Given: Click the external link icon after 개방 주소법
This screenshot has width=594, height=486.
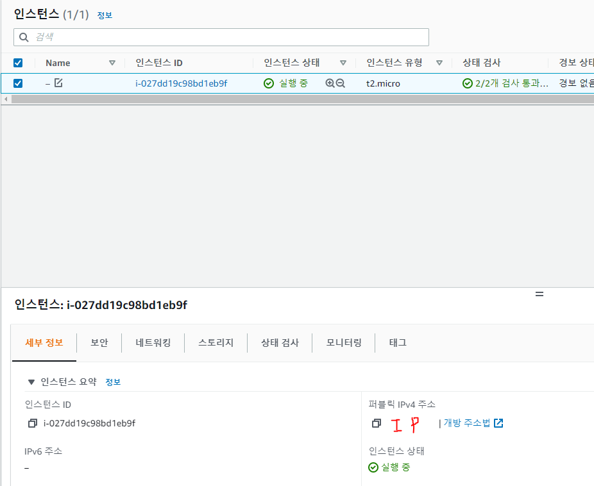Looking at the screenshot, I should click(x=498, y=423).
